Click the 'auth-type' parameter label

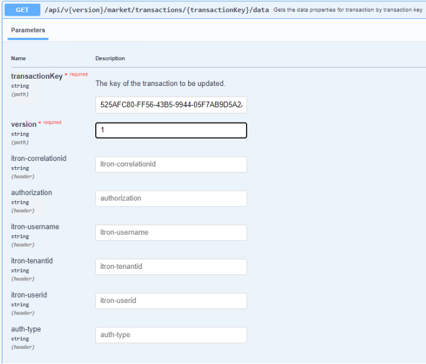pos(26,329)
